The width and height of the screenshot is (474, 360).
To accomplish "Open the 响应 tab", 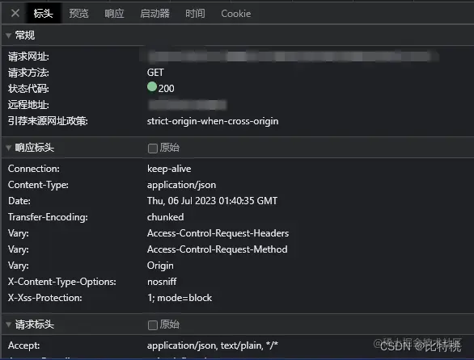I will [114, 13].
